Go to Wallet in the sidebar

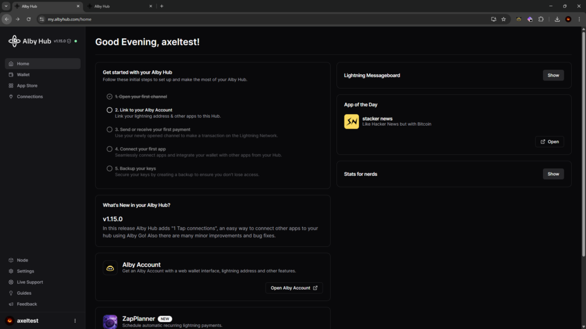click(23, 75)
